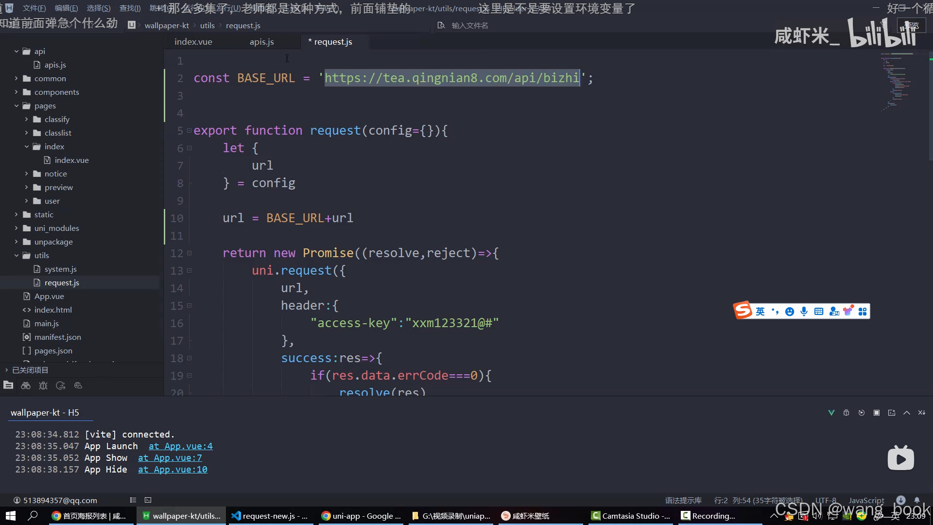Viewport: 933px width, 525px height.
Task: Stop the running wallpaper-kt H5 console
Action: 876,413
